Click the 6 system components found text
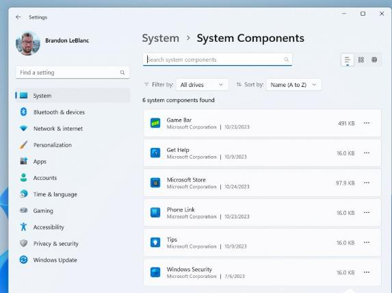The height and width of the screenshot is (293, 392). pyautogui.click(x=179, y=100)
